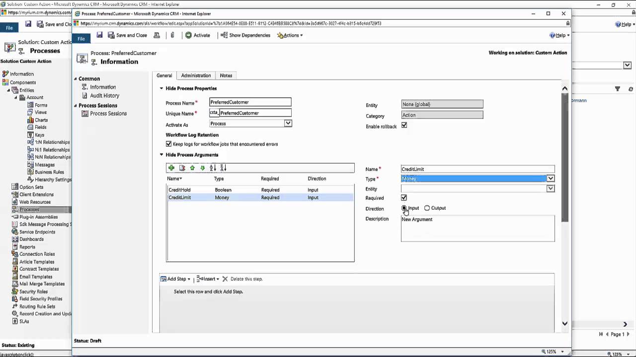Select the CreditLimit argument row
This screenshot has height=357, width=636.
pyautogui.click(x=260, y=197)
